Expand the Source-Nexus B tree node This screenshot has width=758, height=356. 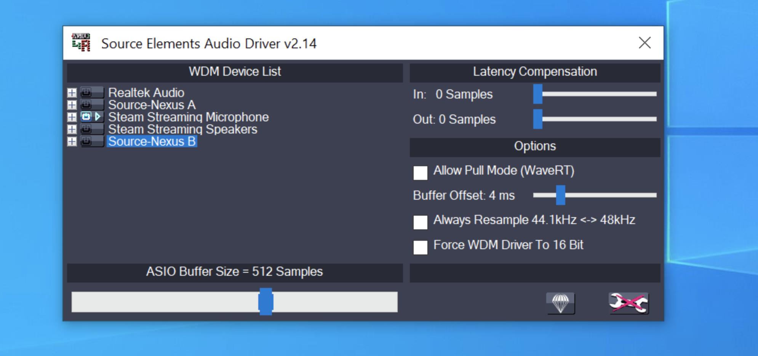tap(72, 141)
